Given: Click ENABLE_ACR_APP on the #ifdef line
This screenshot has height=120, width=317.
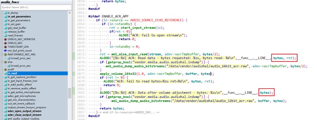Looking at the screenshot, I should click(x=115, y=17).
